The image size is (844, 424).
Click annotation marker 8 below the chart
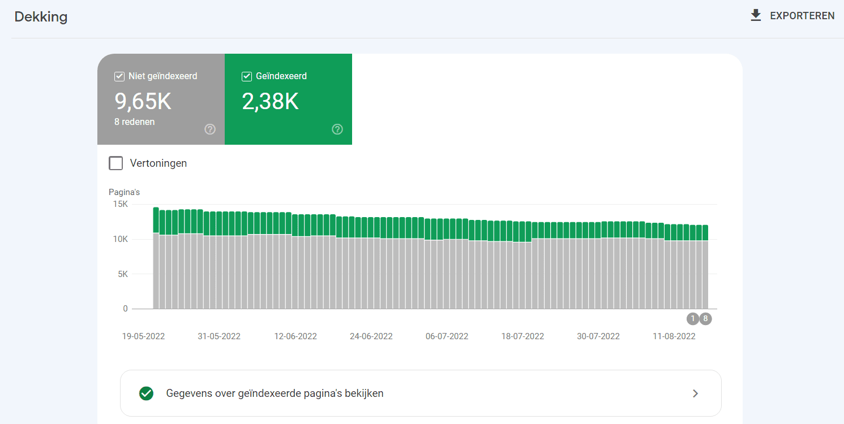[705, 319]
